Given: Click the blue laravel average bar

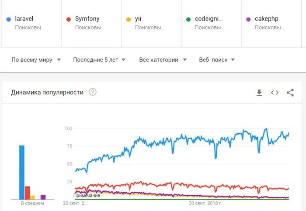Looking at the screenshot, I should pos(22,172).
